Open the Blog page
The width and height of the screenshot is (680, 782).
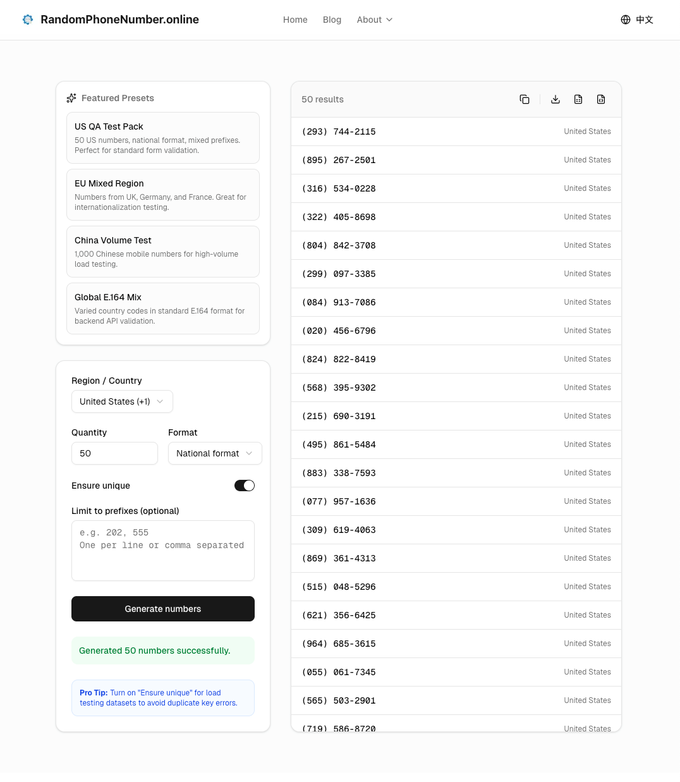[332, 20]
